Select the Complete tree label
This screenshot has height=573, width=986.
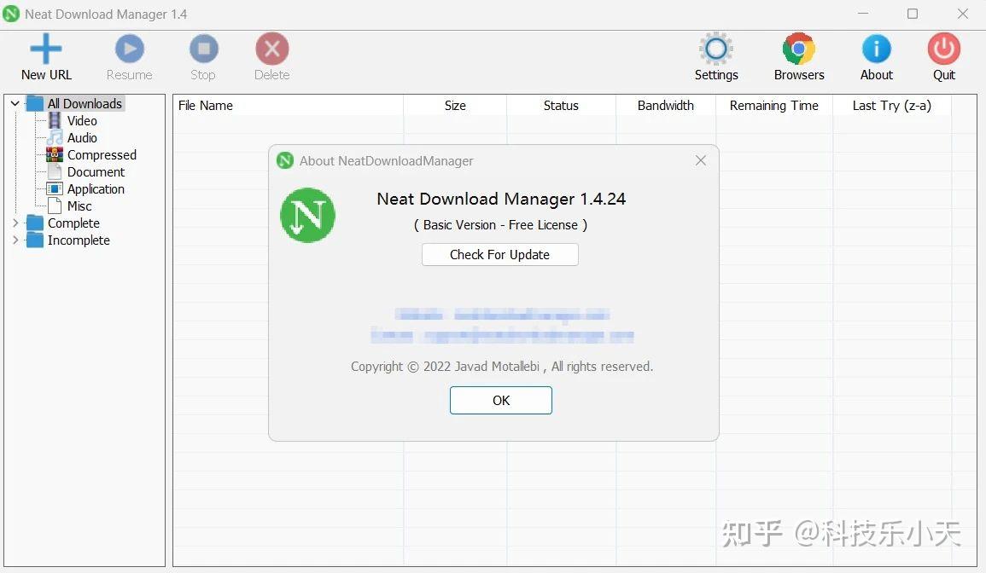(73, 223)
